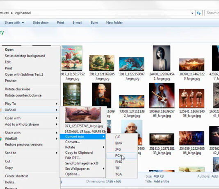Select the 5917_1215617752_large.jpg creature thumbnail
The height and width of the screenshot is (189, 219).
point(72,58)
